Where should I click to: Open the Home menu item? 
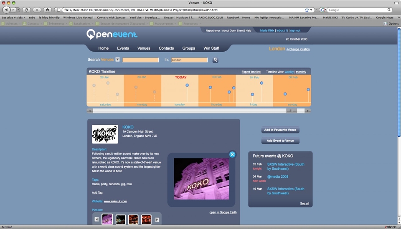(103, 48)
